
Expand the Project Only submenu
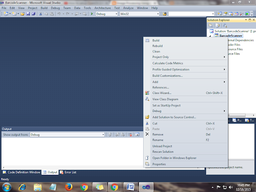pyautogui.click(x=189, y=57)
